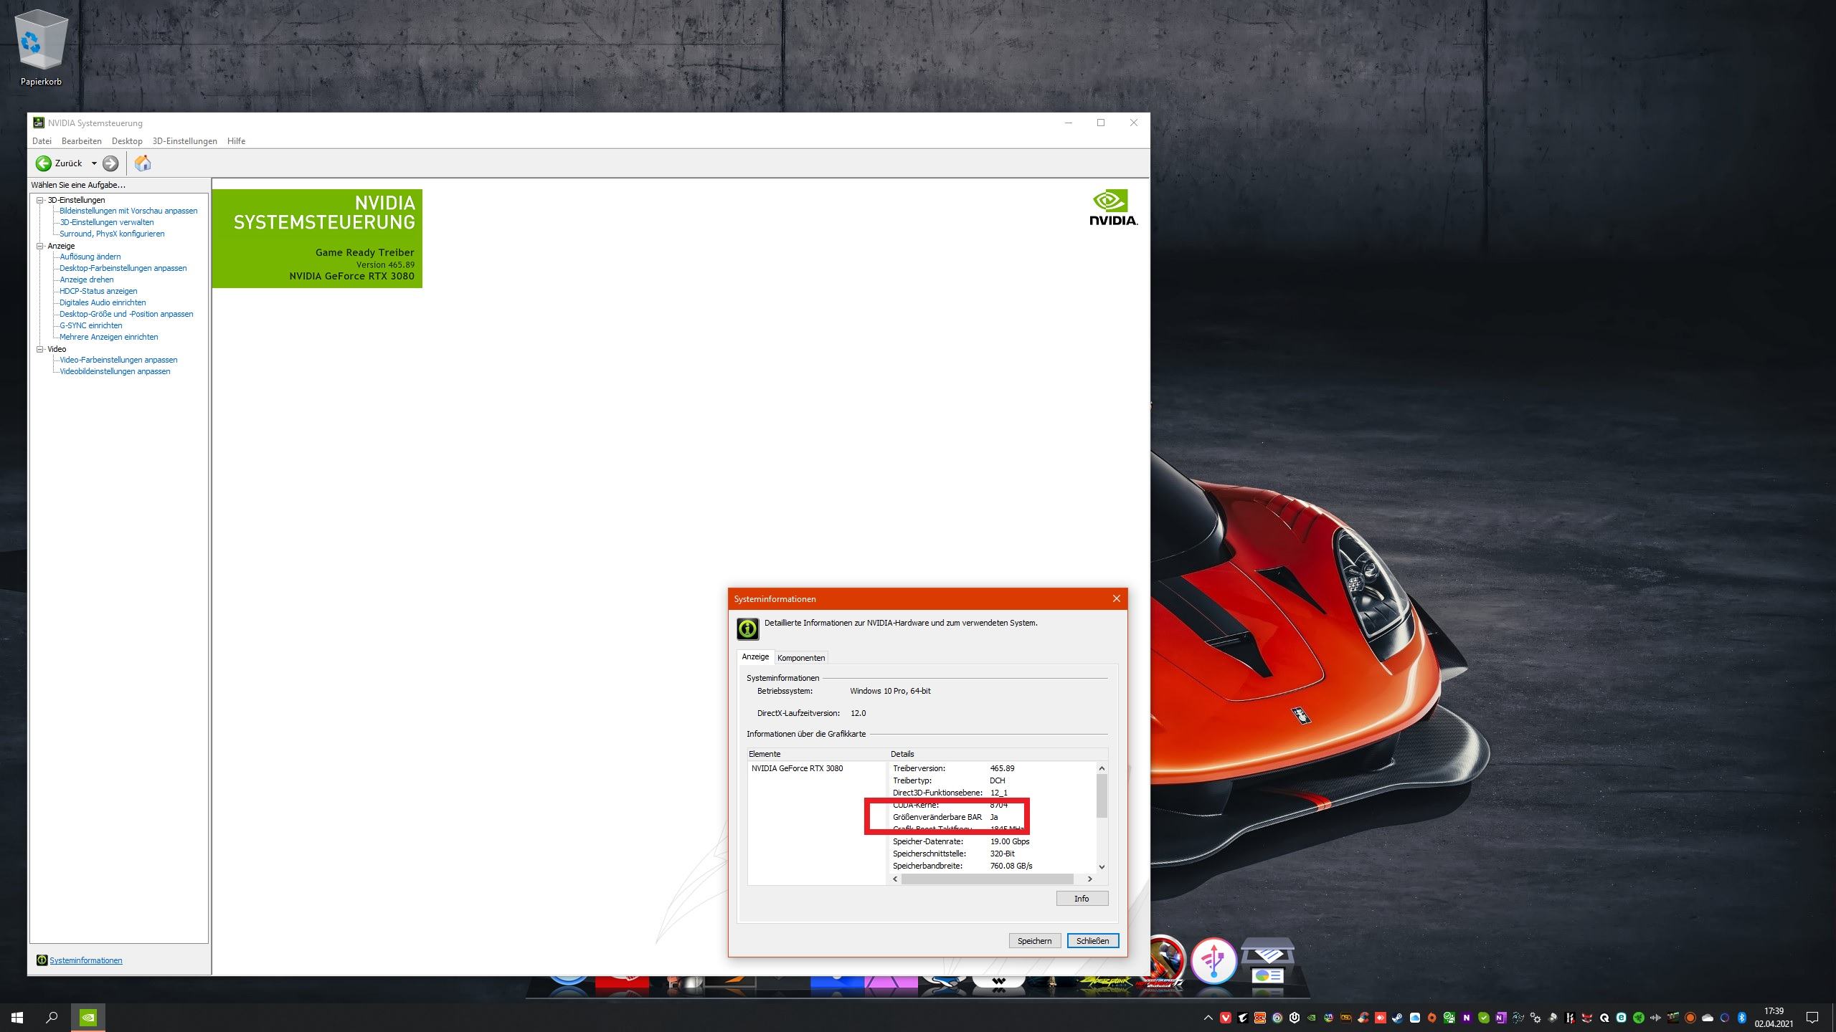Collapse the Video tree node
The width and height of the screenshot is (1836, 1032).
[40, 349]
